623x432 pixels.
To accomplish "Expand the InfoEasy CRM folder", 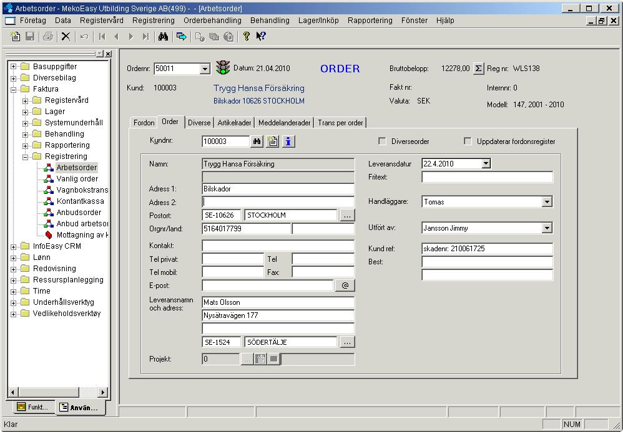I will 14,246.
